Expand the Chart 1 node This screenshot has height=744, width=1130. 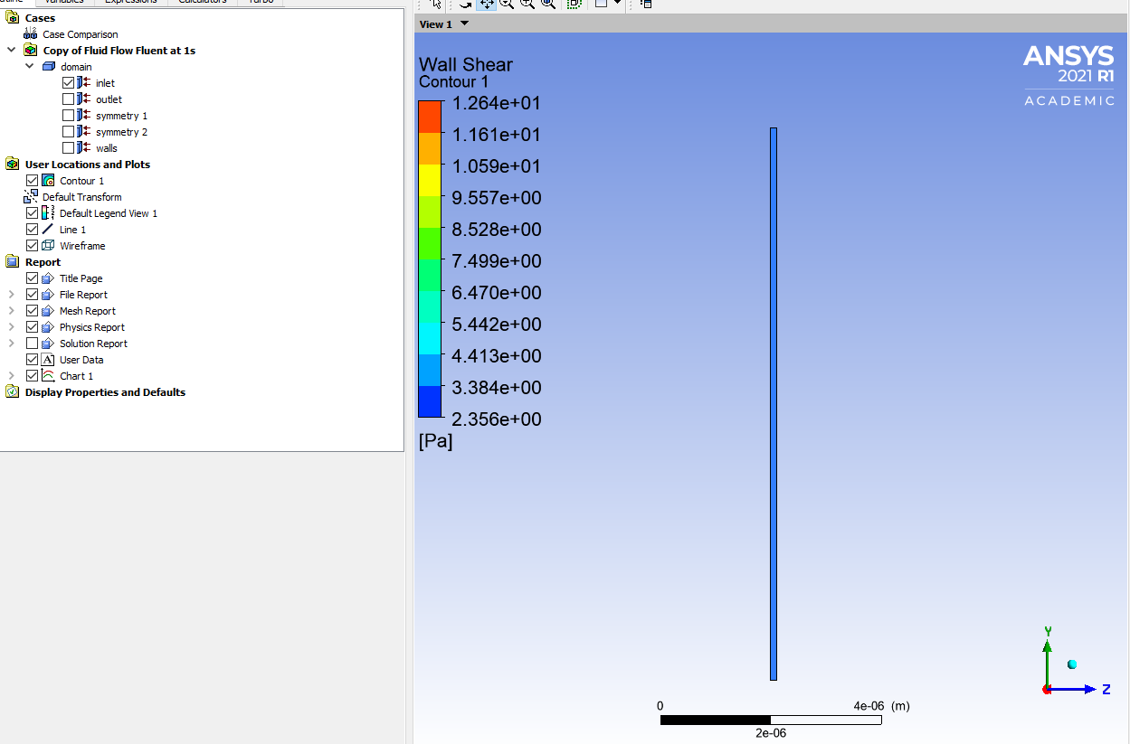[x=11, y=376]
